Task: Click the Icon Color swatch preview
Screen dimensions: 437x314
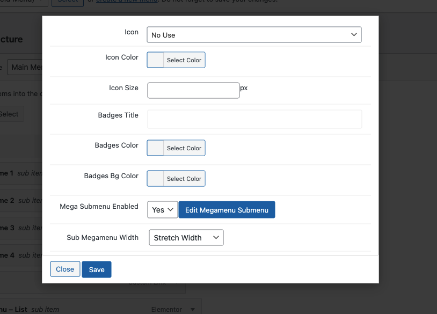Action: 156,60
